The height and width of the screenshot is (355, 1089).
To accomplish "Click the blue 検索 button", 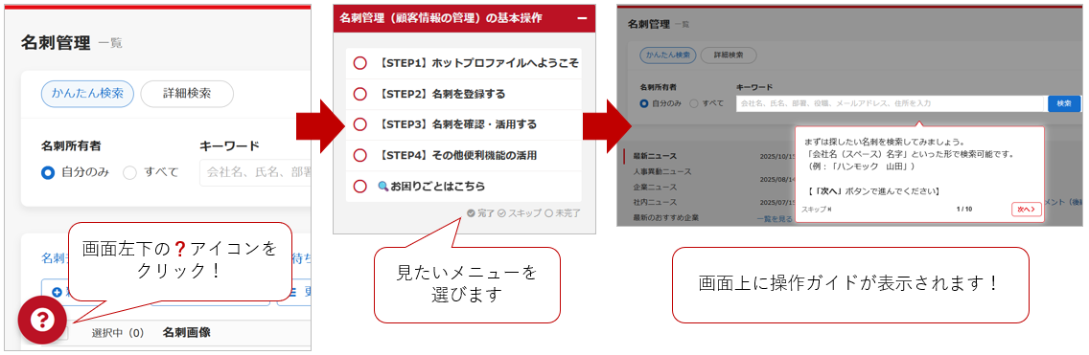I will tap(1064, 103).
